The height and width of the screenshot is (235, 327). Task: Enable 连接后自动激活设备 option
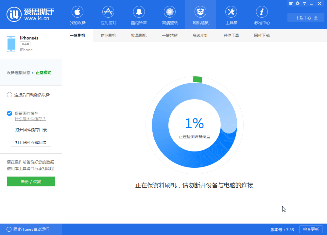pyautogui.click(x=9, y=95)
